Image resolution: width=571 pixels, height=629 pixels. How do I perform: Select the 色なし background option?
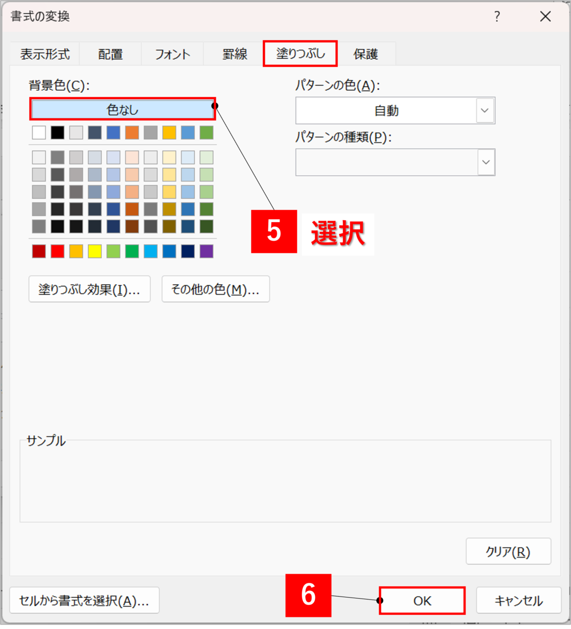(123, 109)
